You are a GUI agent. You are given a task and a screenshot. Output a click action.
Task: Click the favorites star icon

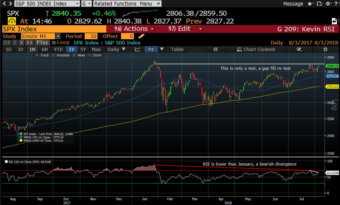click(310, 4)
